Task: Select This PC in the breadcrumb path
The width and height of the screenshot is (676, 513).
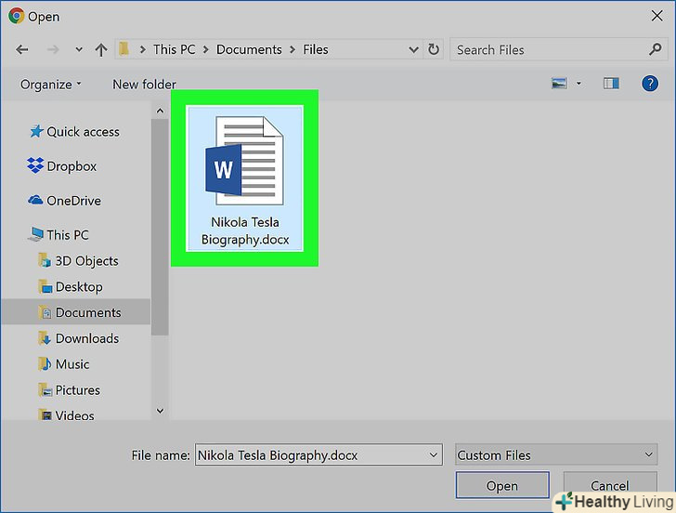Action: click(175, 49)
